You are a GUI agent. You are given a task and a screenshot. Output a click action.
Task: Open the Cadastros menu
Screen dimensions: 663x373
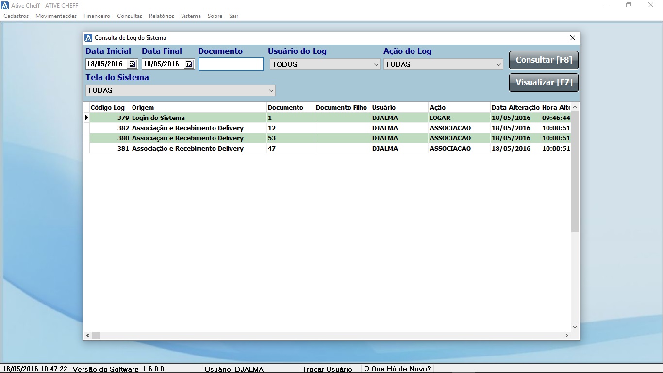coord(16,16)
